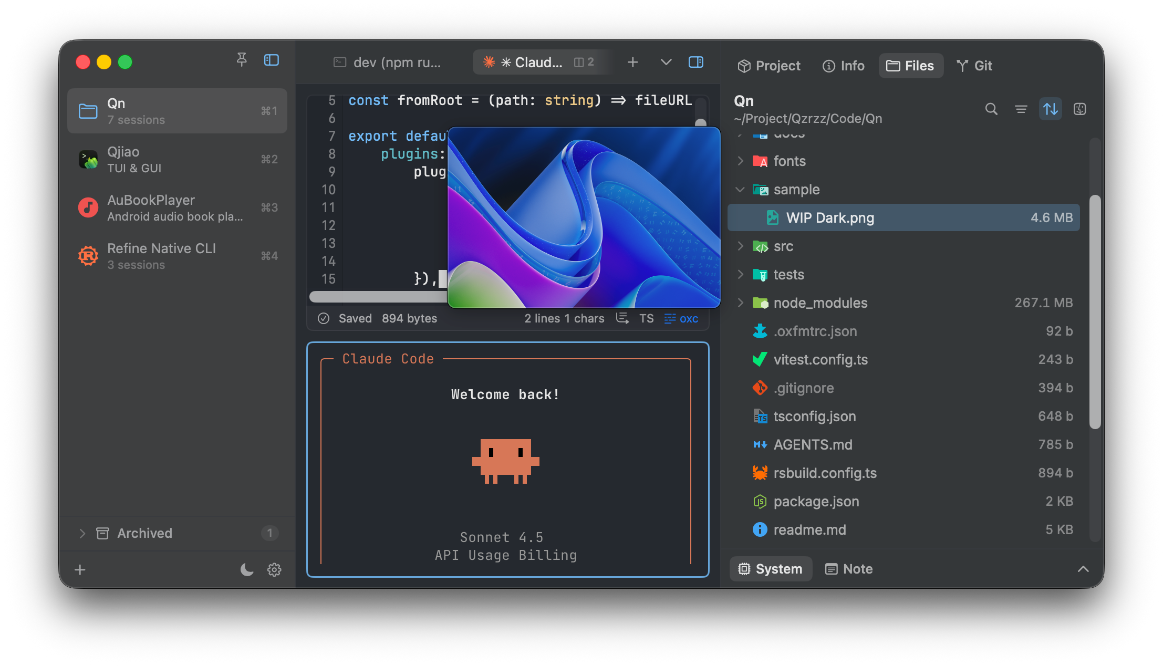
Task: Open the package.json file
Action: pyautogui.click(x=904, y=501)
